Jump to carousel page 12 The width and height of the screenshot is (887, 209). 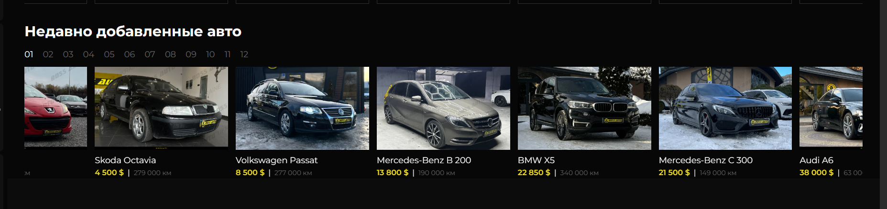tap(244, 54)
